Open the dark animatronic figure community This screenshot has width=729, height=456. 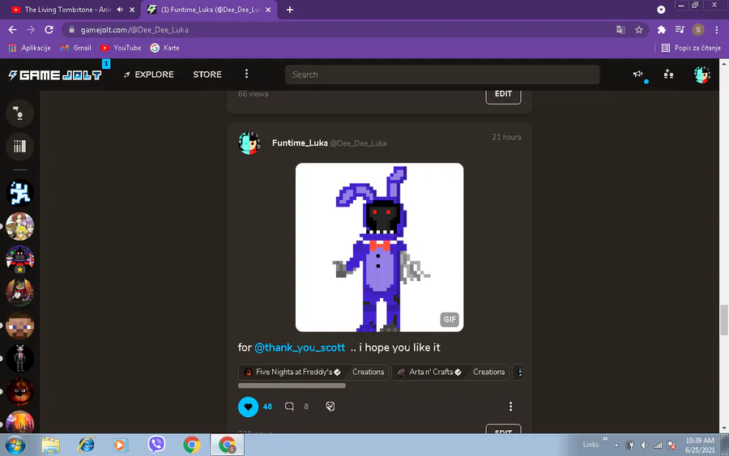[x=19, y=358]
